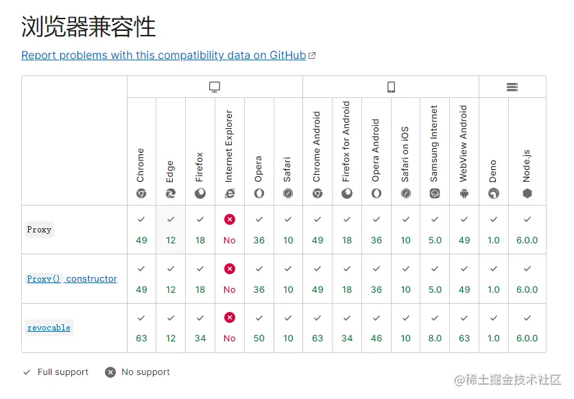Select the Edge browser icon

point(171,193)
